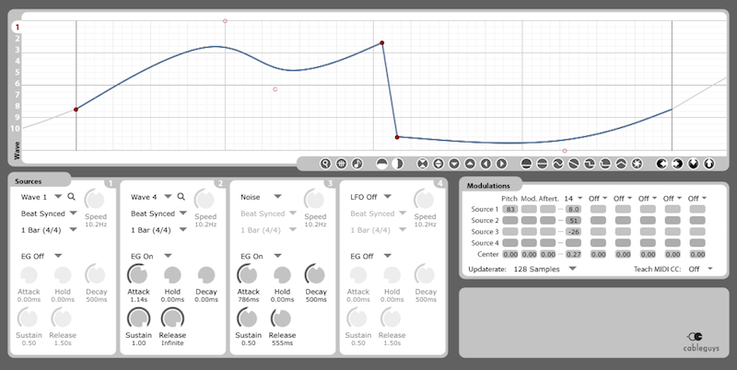Open Teach MIDI CC Off selector

(700, 269)
